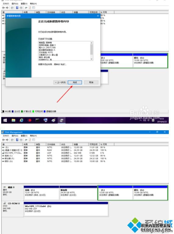Open 操作(A) menu in window behind the wizard
This screenshot has height=234, width=174.
coord(15,4)
